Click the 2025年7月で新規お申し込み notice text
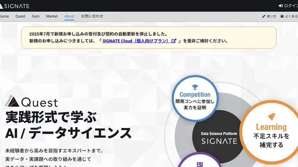The width and height of the screenshot is (298, 167). click(x=98, y=34)
